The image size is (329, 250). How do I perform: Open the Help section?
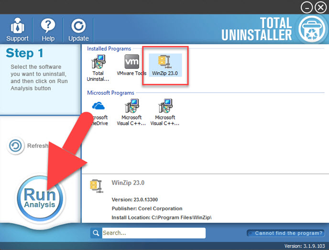click(48, 30)
